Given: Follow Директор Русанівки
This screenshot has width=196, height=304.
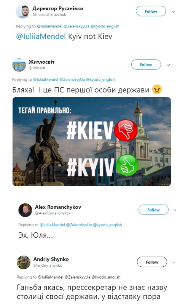Looking at the screenshot, I should point(151,11).
